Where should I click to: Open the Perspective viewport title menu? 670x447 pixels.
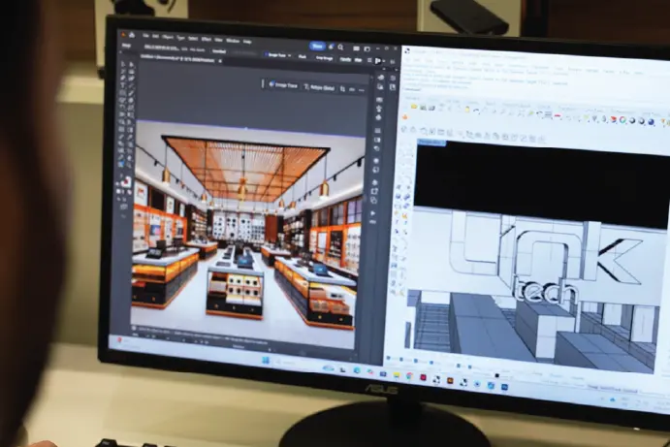[431, 143]
